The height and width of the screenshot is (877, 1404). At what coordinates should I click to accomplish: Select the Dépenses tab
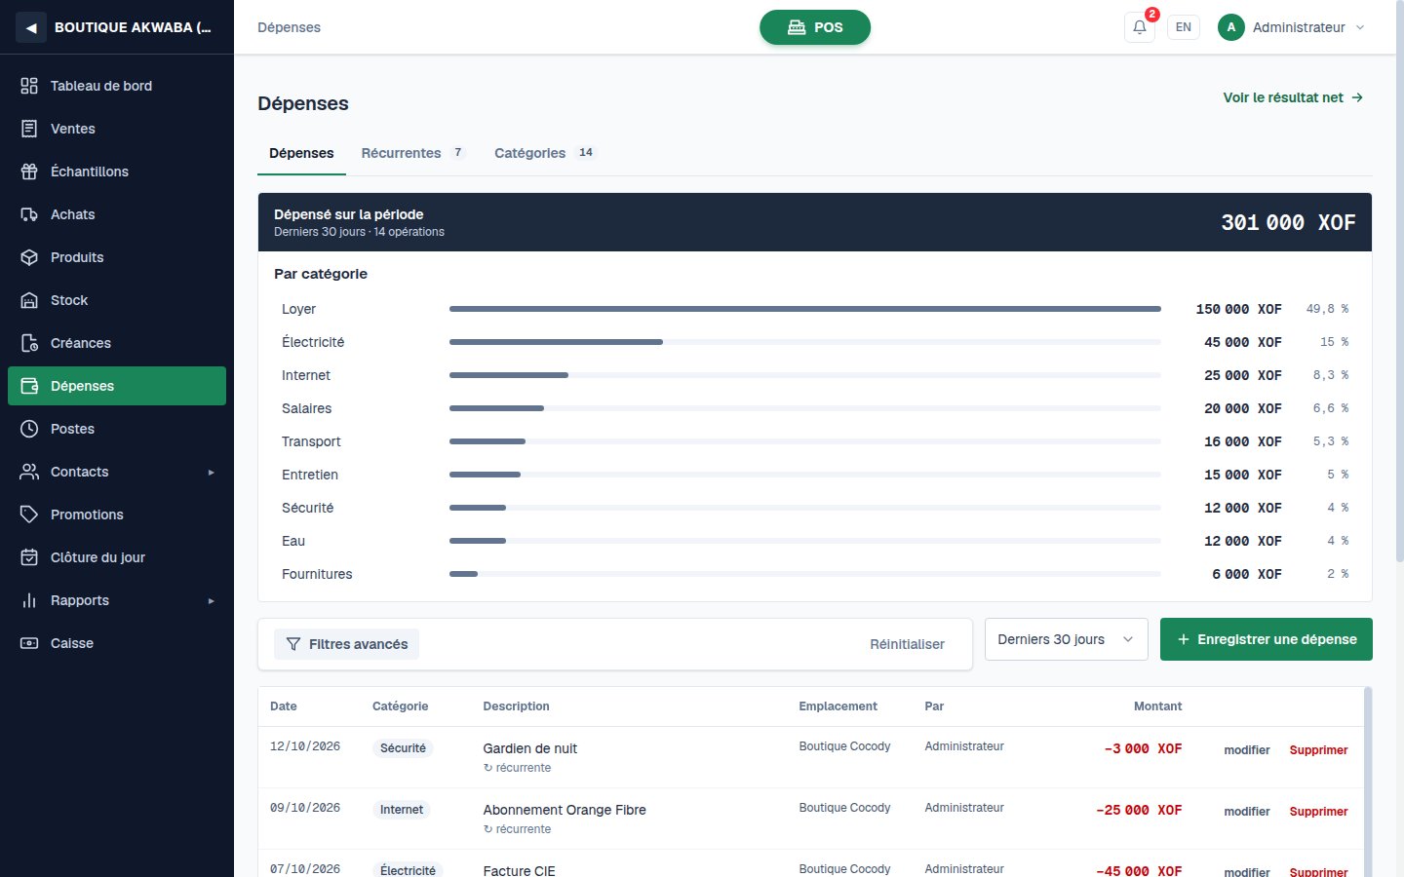pos(301,153)
